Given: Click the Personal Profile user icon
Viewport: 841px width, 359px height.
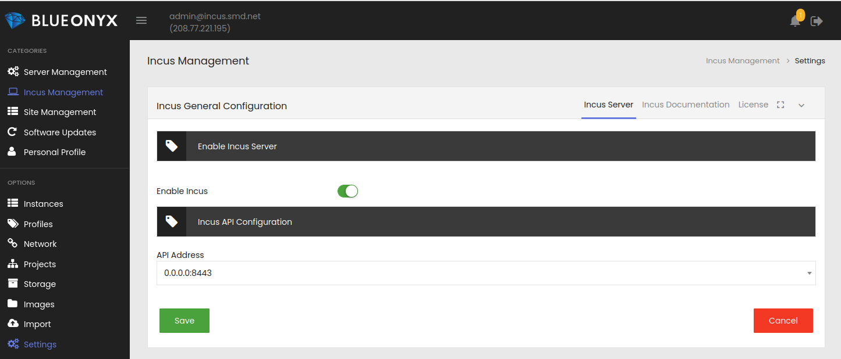Looking at the screenshot, I should point(12,152).
